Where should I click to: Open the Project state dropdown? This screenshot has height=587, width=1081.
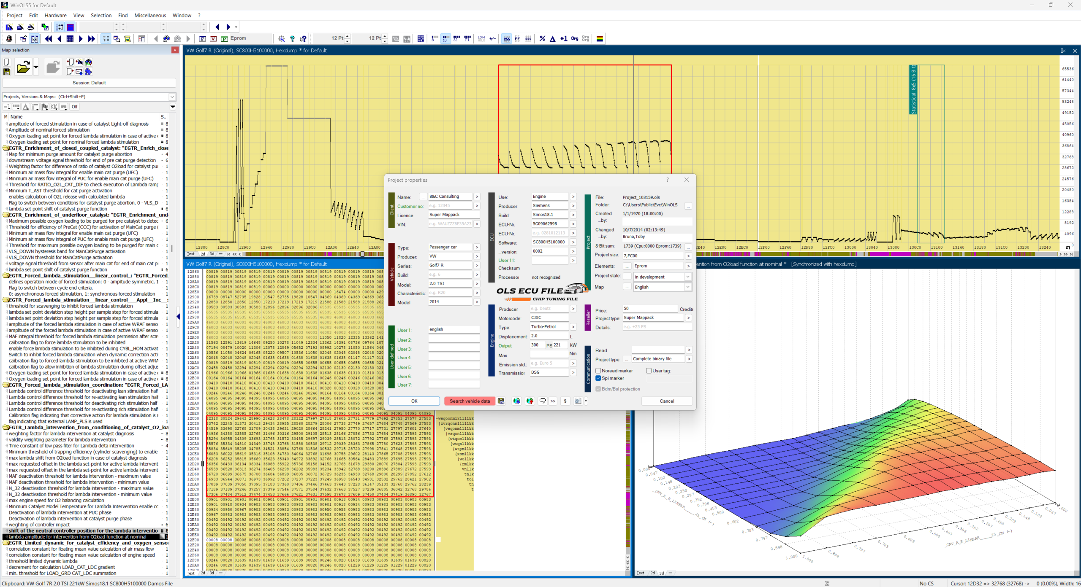[x=688, y=277]
